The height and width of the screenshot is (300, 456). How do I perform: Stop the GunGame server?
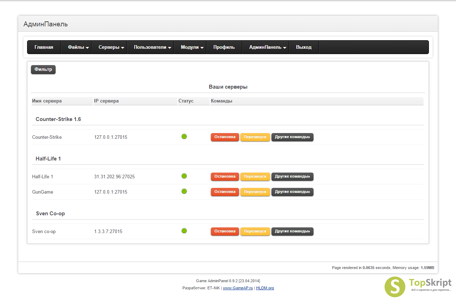pos(225,192)
